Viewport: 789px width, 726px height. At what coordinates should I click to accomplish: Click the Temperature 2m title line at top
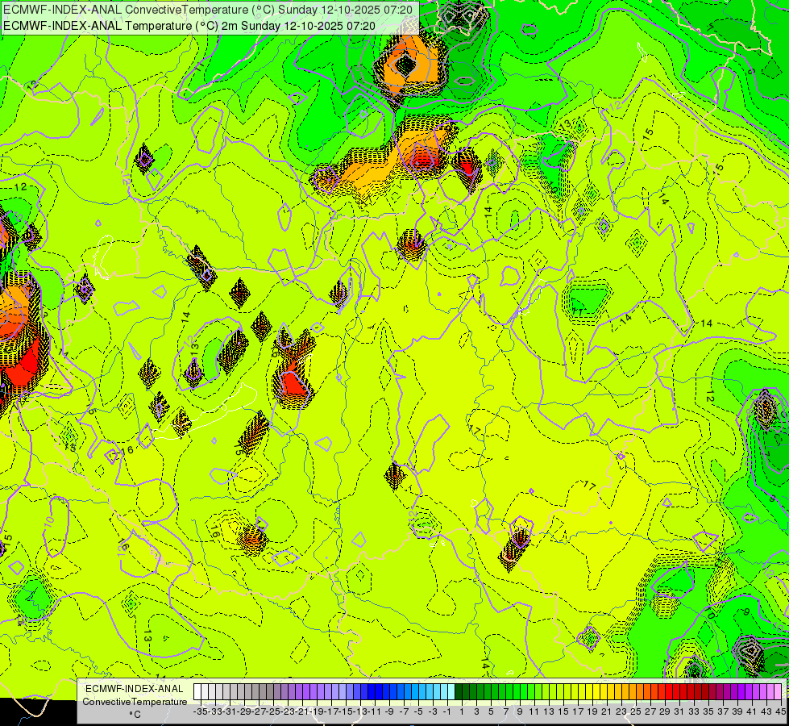tap(189, 26)
